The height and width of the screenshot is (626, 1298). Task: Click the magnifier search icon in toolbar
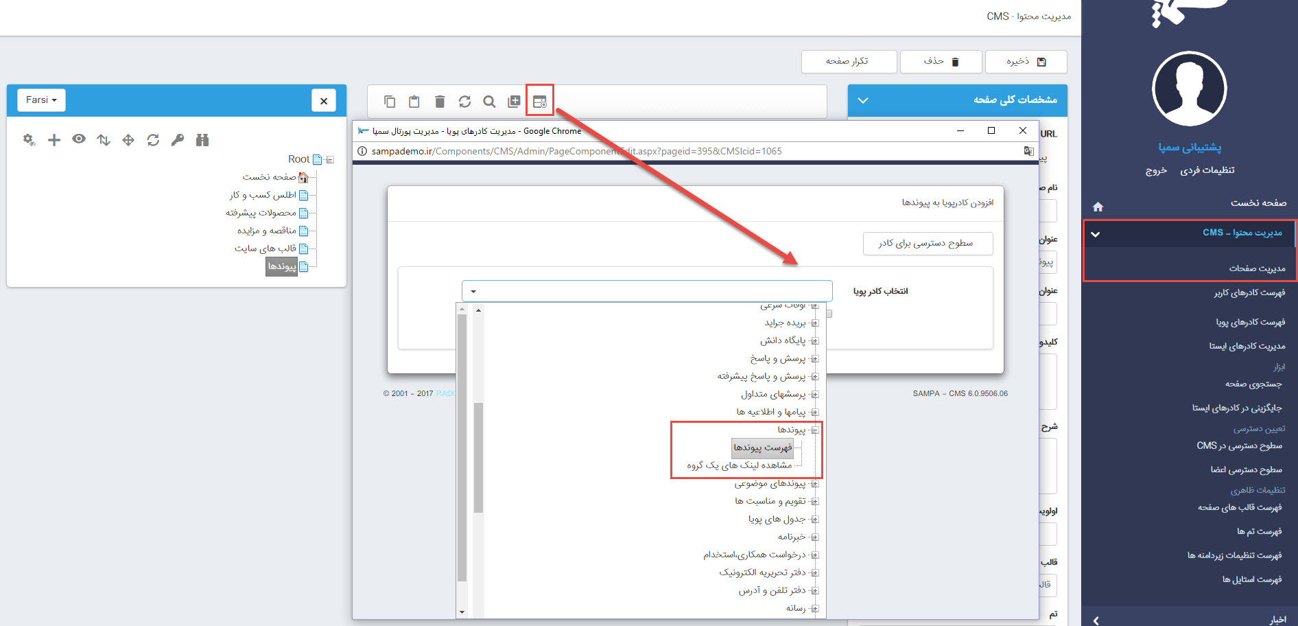pos(489,102)
